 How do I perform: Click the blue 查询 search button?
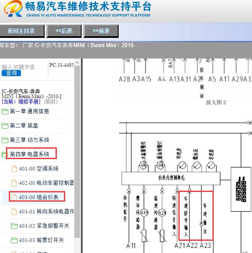click(11, 73)
